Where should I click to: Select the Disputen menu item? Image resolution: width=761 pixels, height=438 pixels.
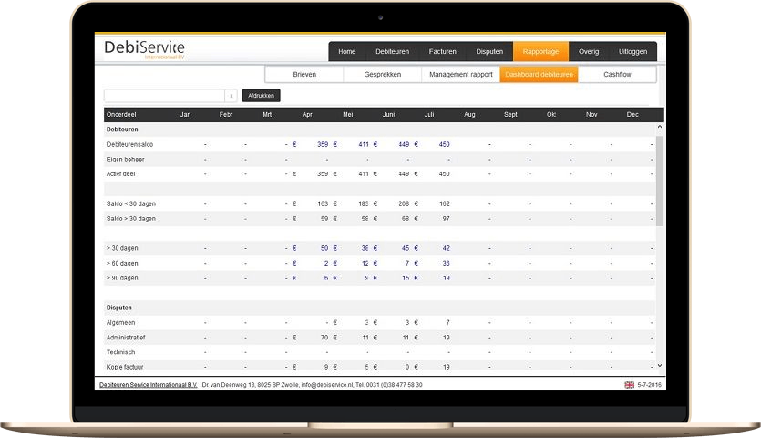489,52
